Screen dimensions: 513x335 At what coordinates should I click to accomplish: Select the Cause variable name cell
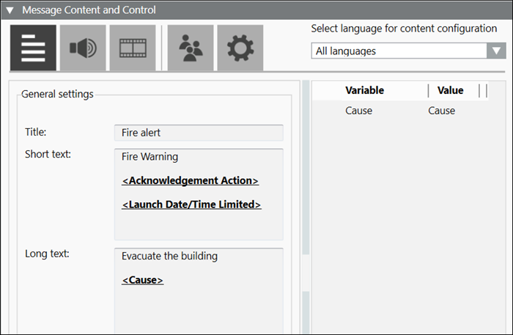pos(358,111)
